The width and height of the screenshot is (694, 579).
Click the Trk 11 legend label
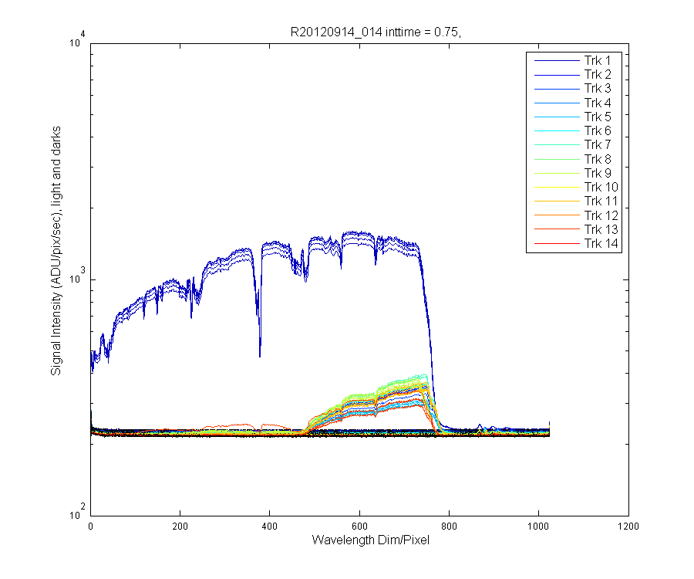pyautogui.click(x=601, y=201)
